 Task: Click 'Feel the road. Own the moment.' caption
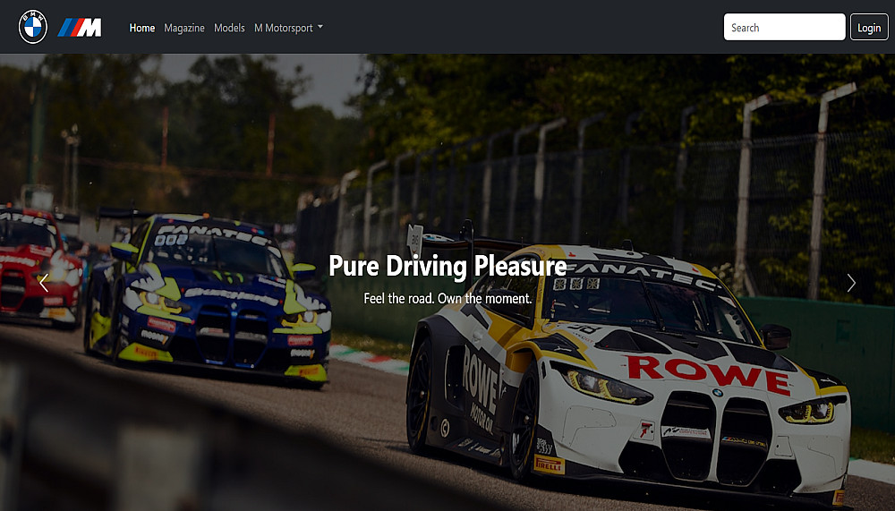pos(447,298)
